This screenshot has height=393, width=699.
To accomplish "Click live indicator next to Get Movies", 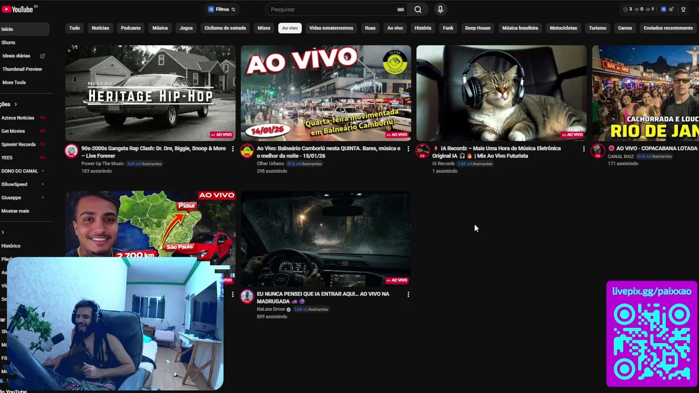I will tap(43, 131).
